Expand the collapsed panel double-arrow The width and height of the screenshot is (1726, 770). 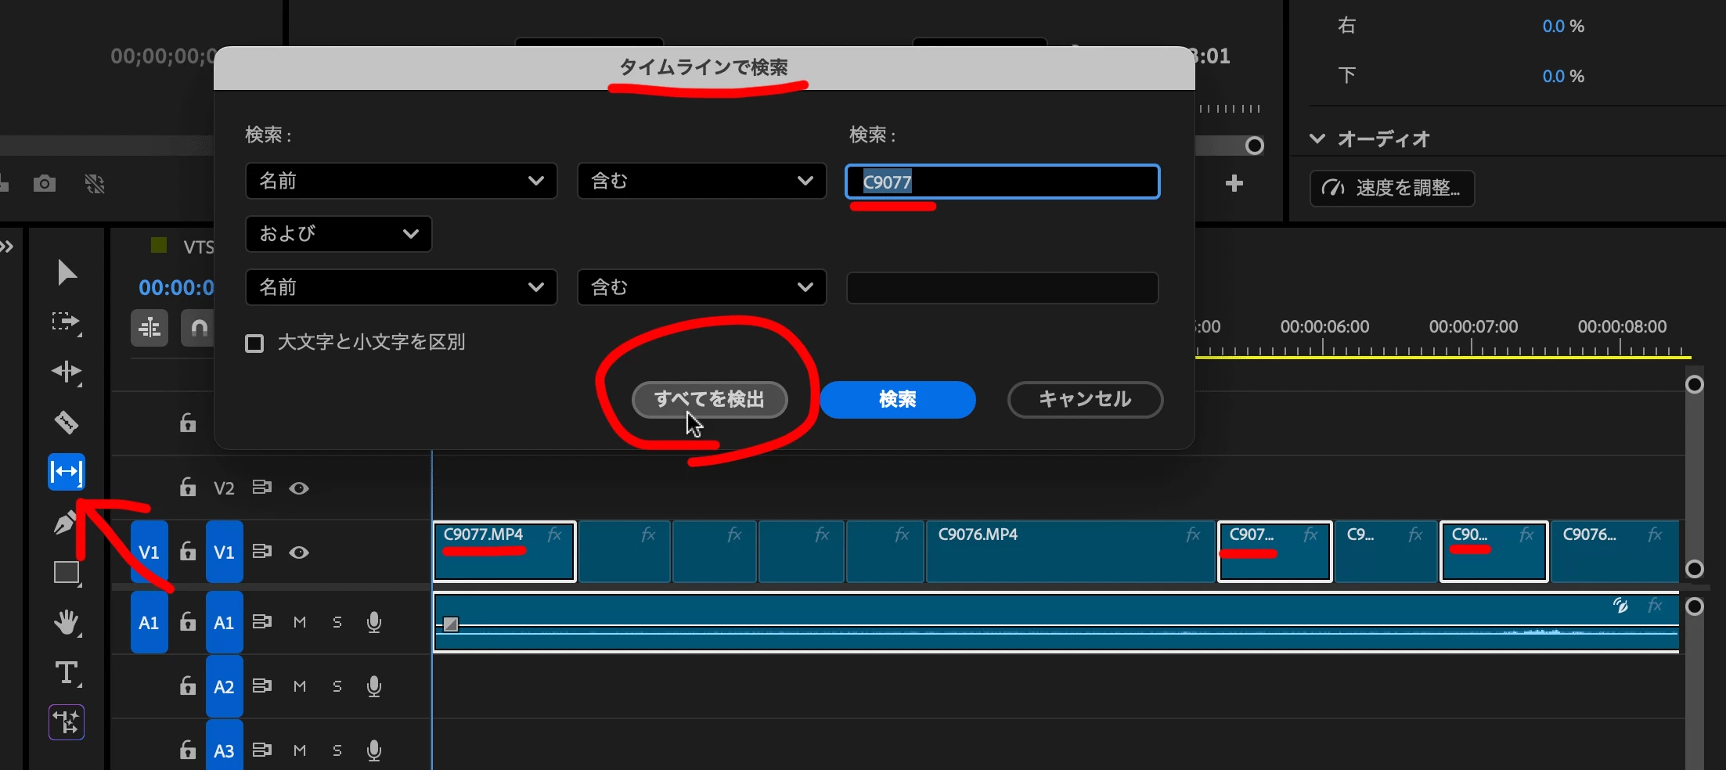click(7, 247)
